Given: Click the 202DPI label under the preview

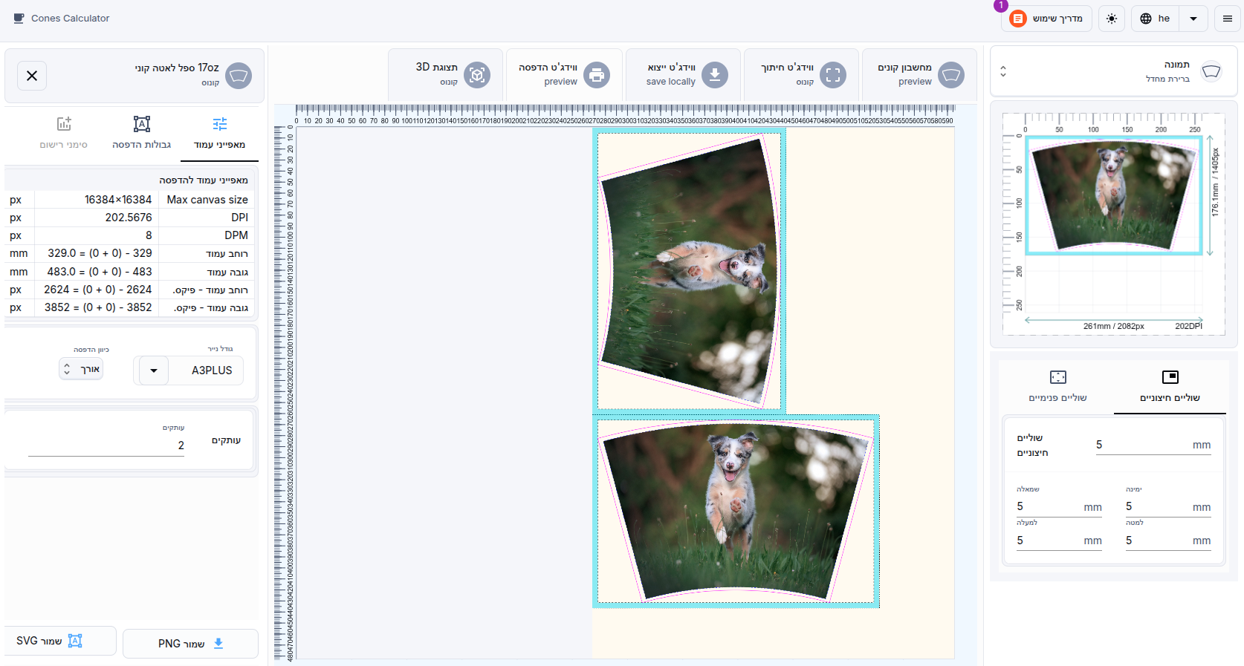Looking at the screenshot, I should tap(1188, 326).
